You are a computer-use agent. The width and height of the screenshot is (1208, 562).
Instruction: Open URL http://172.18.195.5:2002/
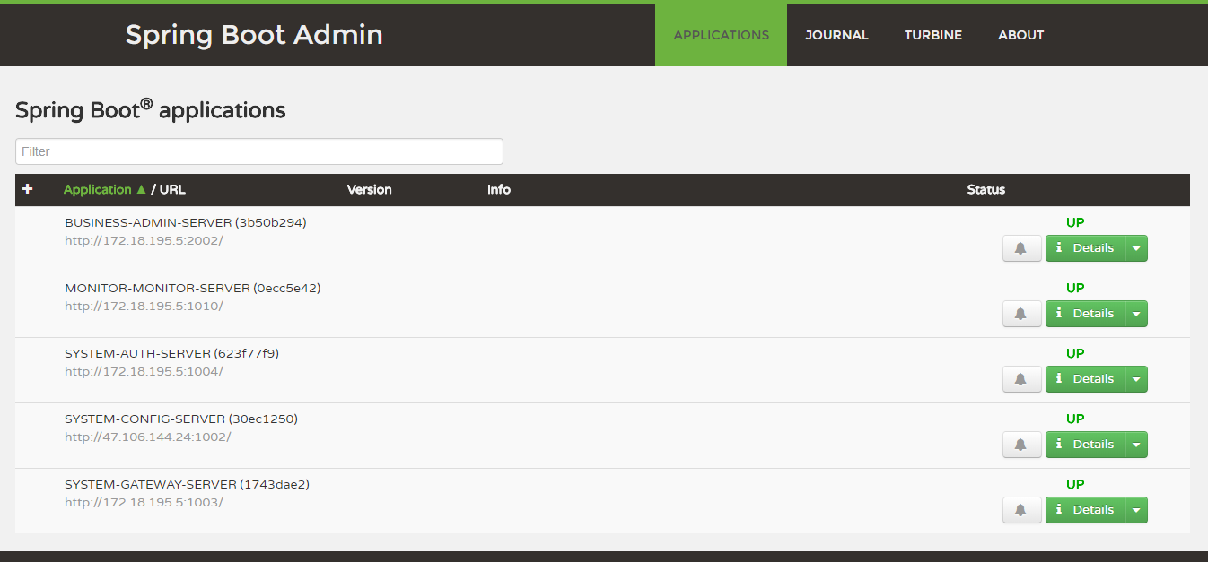click(x=144, y=240)
